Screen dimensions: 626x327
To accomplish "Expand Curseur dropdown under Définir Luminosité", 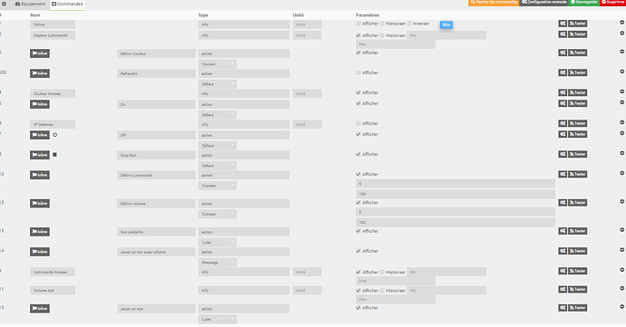I will pos(218,186).
